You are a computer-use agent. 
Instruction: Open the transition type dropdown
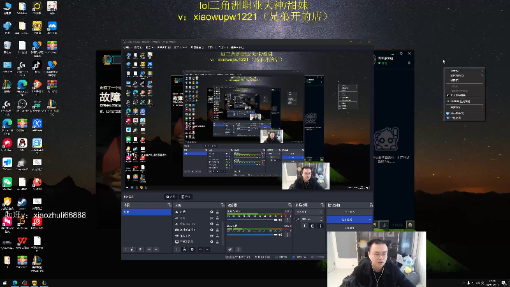click(309, 212)
